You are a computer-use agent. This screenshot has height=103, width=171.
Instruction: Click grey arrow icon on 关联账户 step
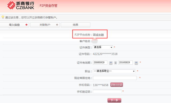point(57,25)
